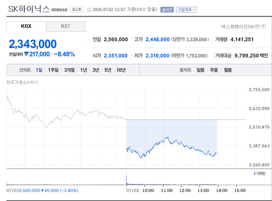Select the 1주일 line chart period
The image size is (272, 201).
53,70
